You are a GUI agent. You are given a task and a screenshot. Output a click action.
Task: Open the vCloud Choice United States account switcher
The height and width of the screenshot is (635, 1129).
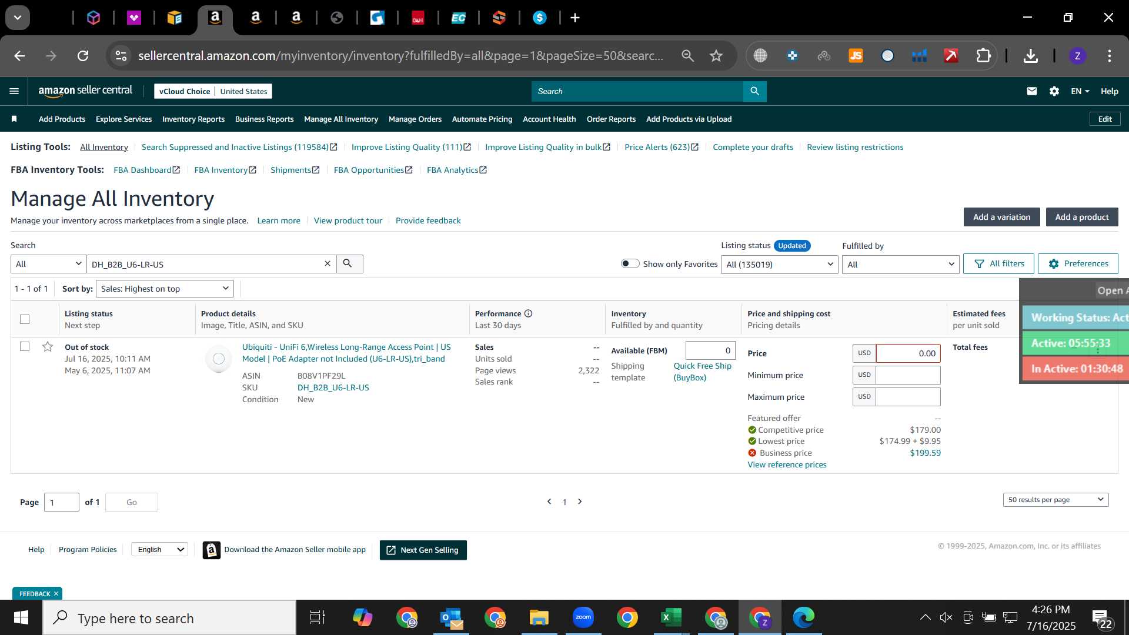(x=213, y=91)
